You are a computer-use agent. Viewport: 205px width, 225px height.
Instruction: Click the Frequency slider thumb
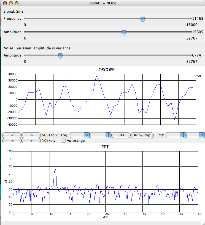(143, 19)
